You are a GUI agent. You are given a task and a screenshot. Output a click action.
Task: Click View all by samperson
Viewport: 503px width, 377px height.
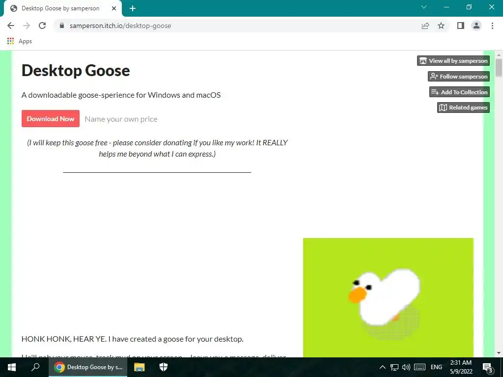[453, 60]
